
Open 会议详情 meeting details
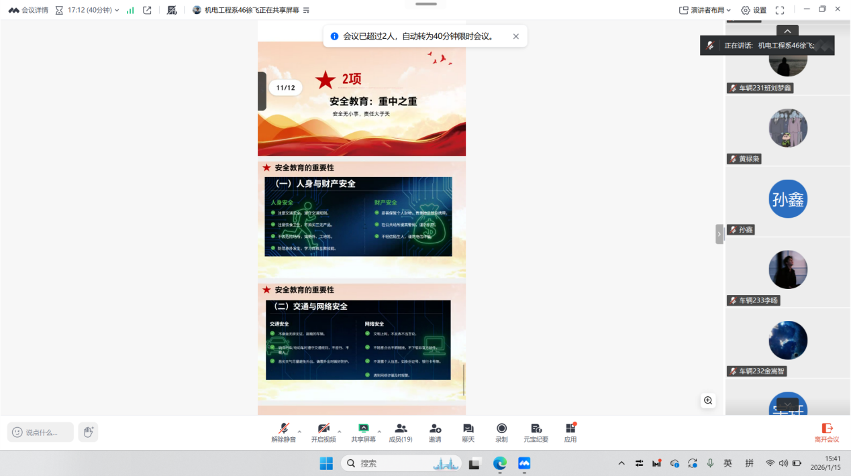(29, 10)
